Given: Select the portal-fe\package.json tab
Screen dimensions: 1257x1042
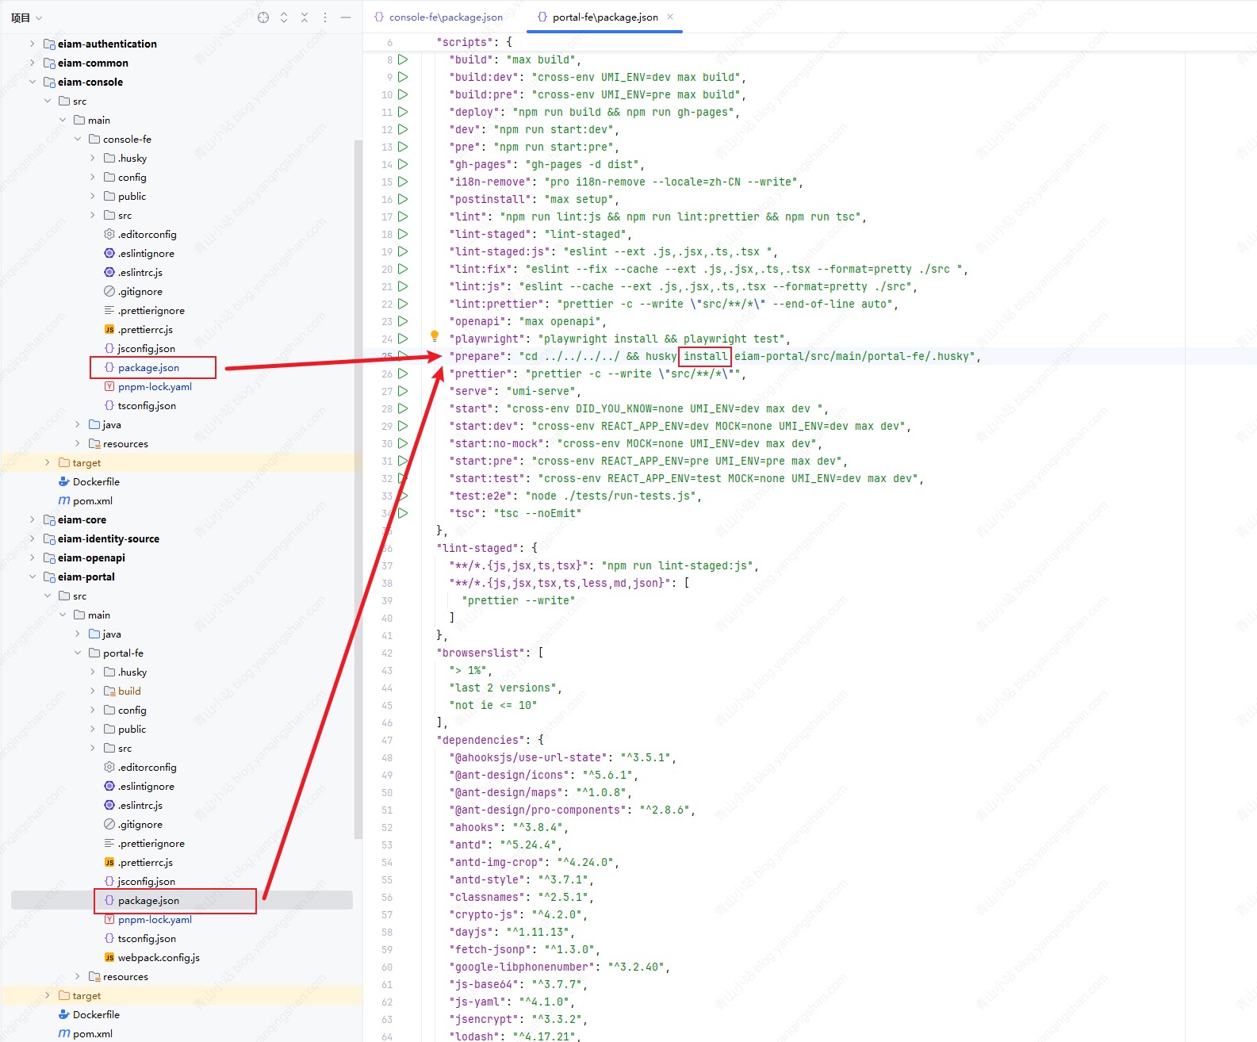Looking at the screenshot, I should coord(604,17).
